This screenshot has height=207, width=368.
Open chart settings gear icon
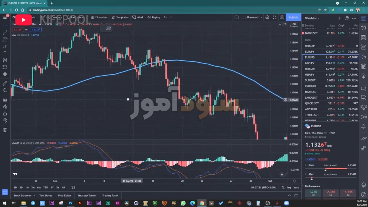coord(267,17)
